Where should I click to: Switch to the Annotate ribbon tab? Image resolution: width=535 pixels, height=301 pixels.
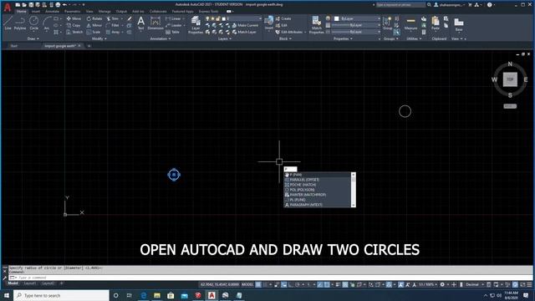click(52, 11)
